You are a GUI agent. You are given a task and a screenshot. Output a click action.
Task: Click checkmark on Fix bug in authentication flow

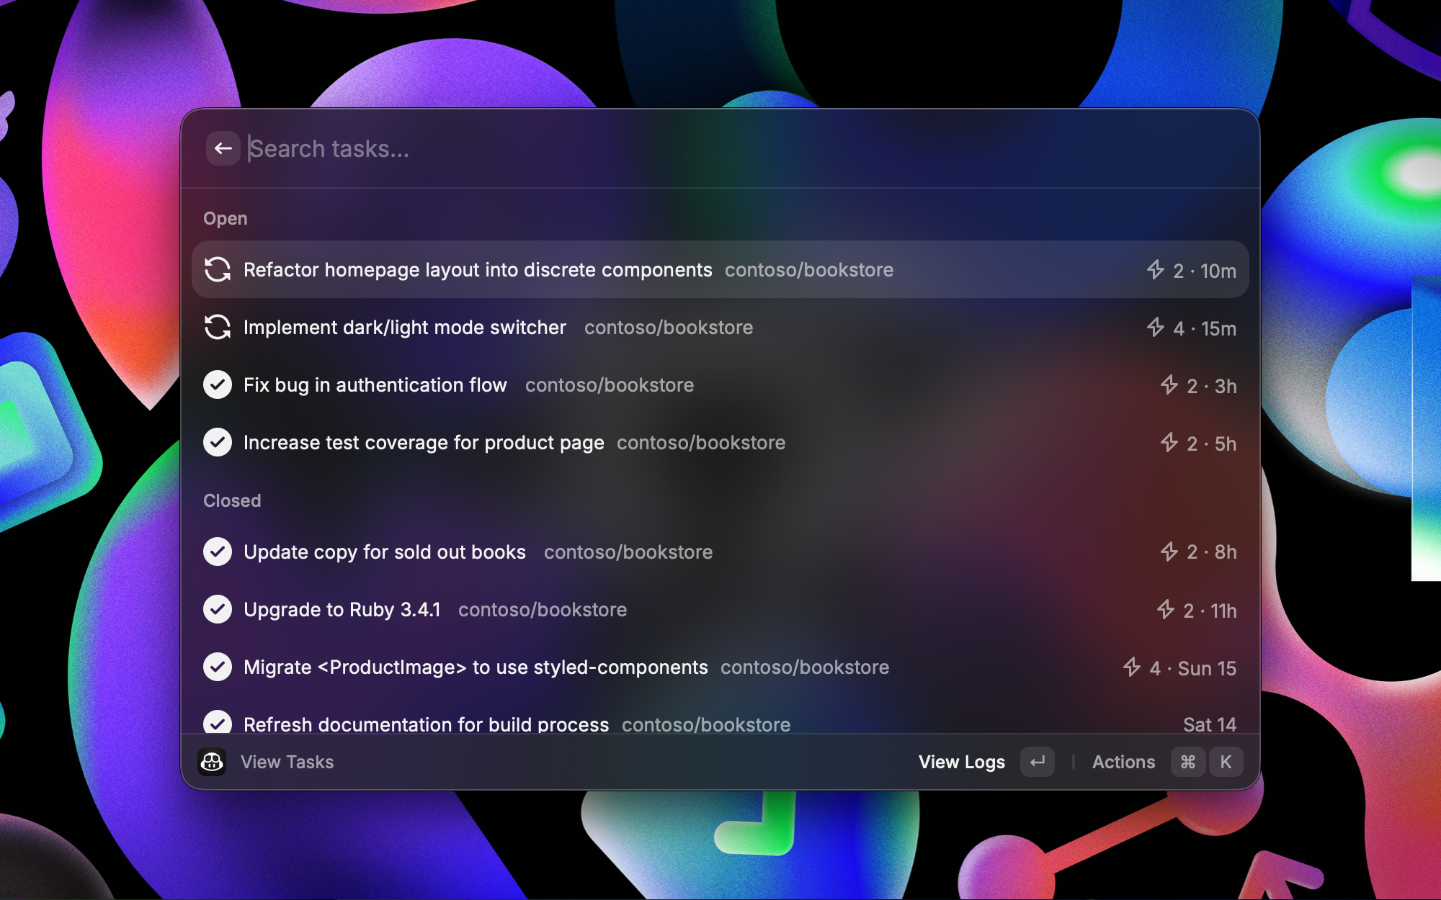click(217, 384)
